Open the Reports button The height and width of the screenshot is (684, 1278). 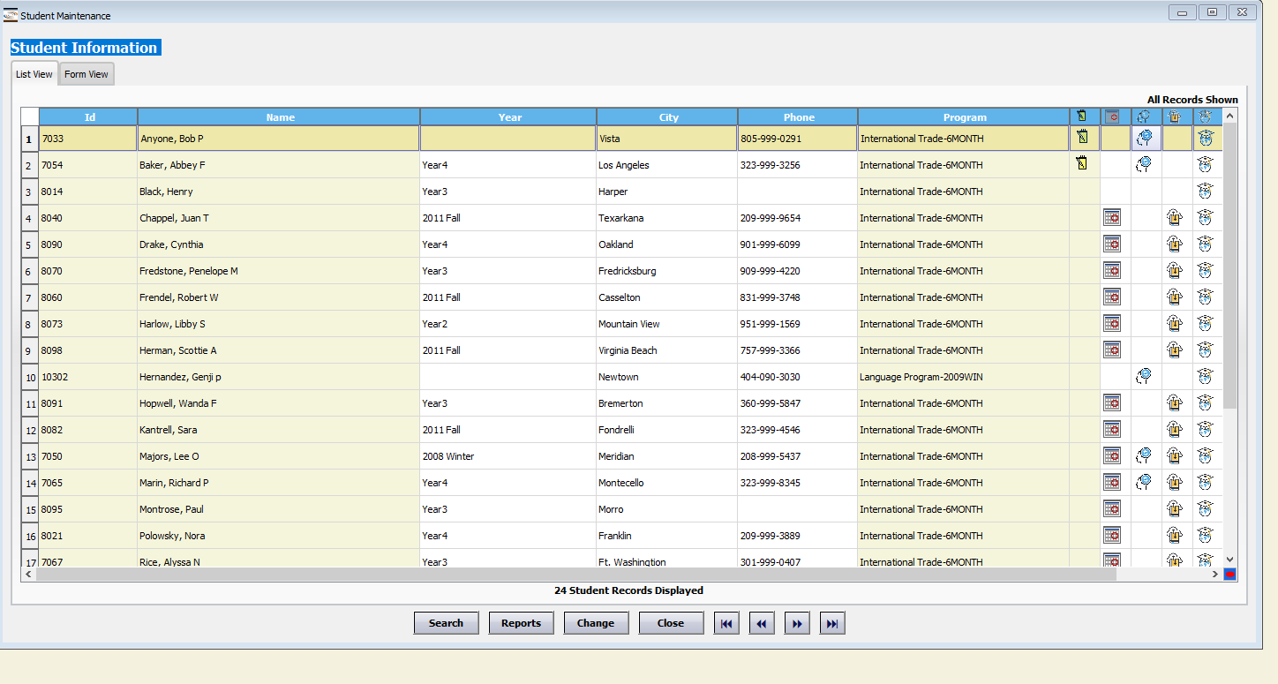tap(521, 623)
